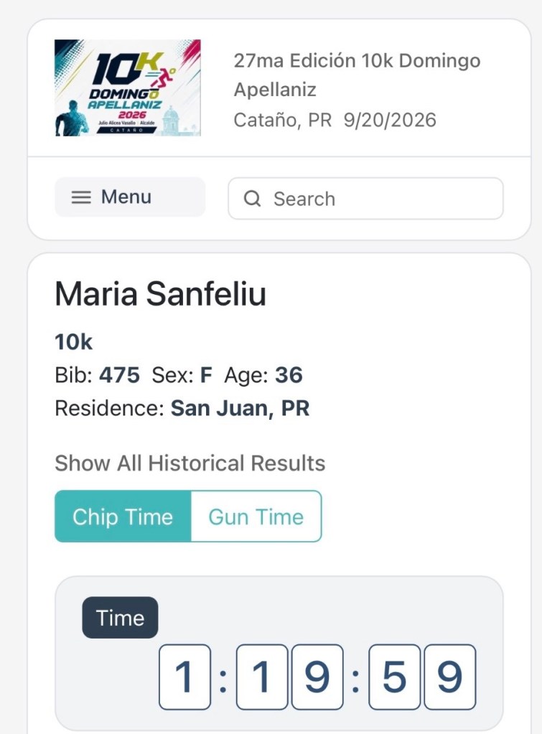Click the last seconds digit 9
542x734 pixels.
449,677
